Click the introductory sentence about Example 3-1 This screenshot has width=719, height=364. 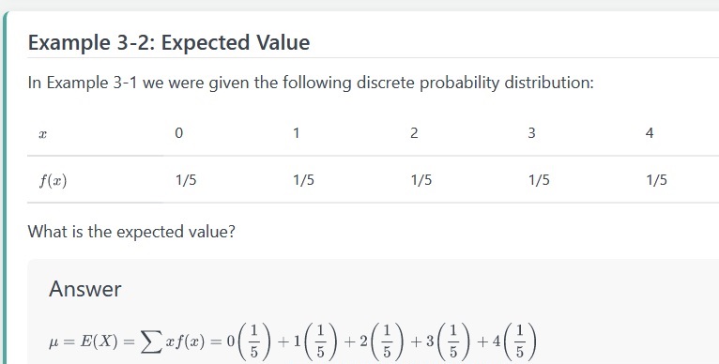pos(311,83)
